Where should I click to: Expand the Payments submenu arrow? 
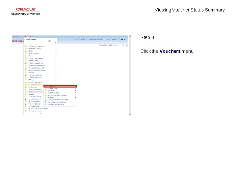click(75, 90)
